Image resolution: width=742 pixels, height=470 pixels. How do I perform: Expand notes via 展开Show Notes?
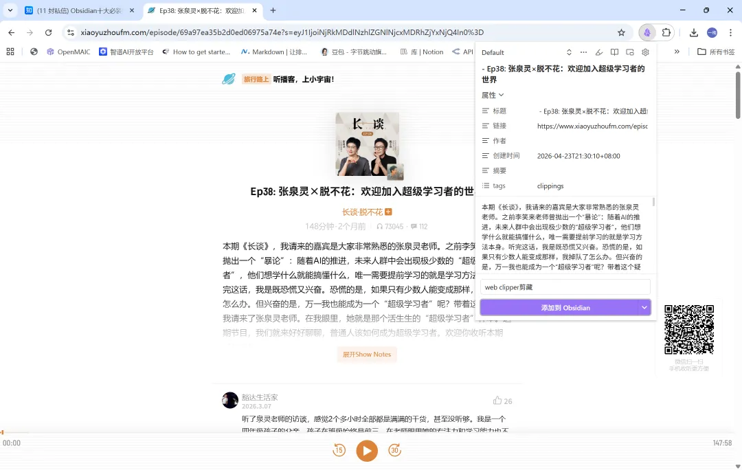(x=367, y=355)
